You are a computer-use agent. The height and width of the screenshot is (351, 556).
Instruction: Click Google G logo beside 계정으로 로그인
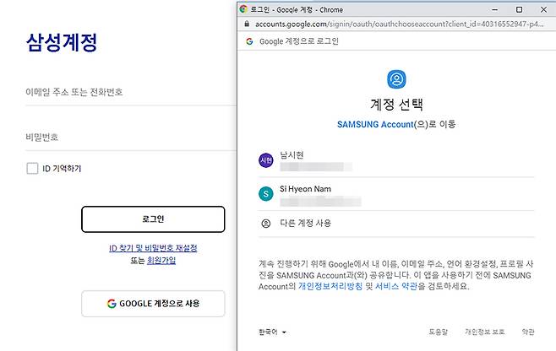pos(249,41)
